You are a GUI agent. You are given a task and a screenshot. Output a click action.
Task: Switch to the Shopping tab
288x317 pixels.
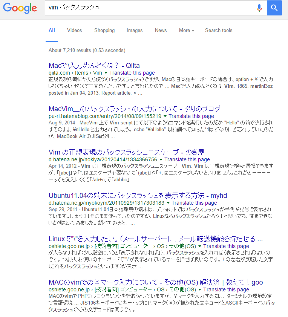click(x=104, y=30)
